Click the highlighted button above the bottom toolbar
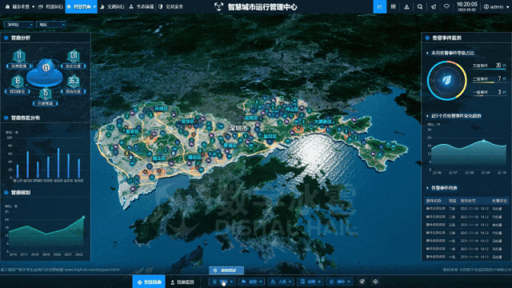This screenshot has height=288, width=512. (x=226, y=270)
